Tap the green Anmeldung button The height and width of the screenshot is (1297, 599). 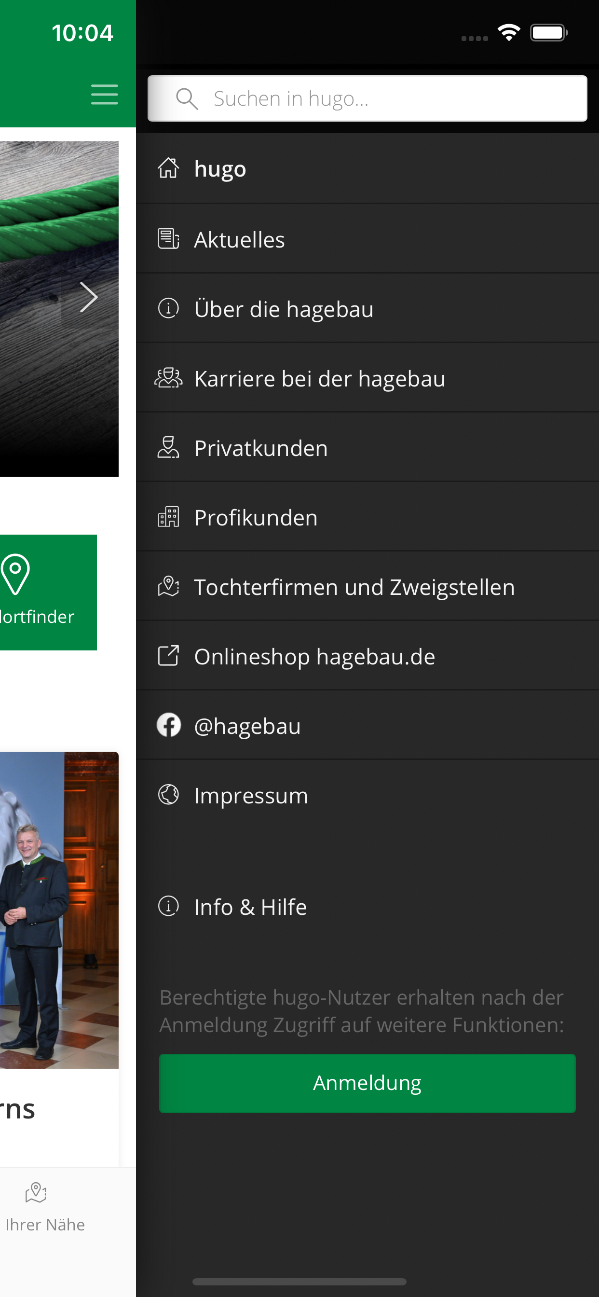pos(367,1083)
